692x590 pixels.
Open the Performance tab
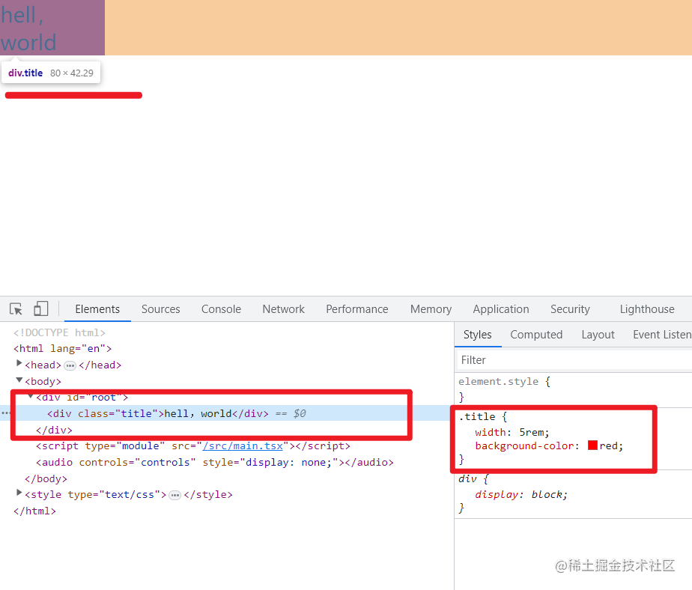pos(357,309)
